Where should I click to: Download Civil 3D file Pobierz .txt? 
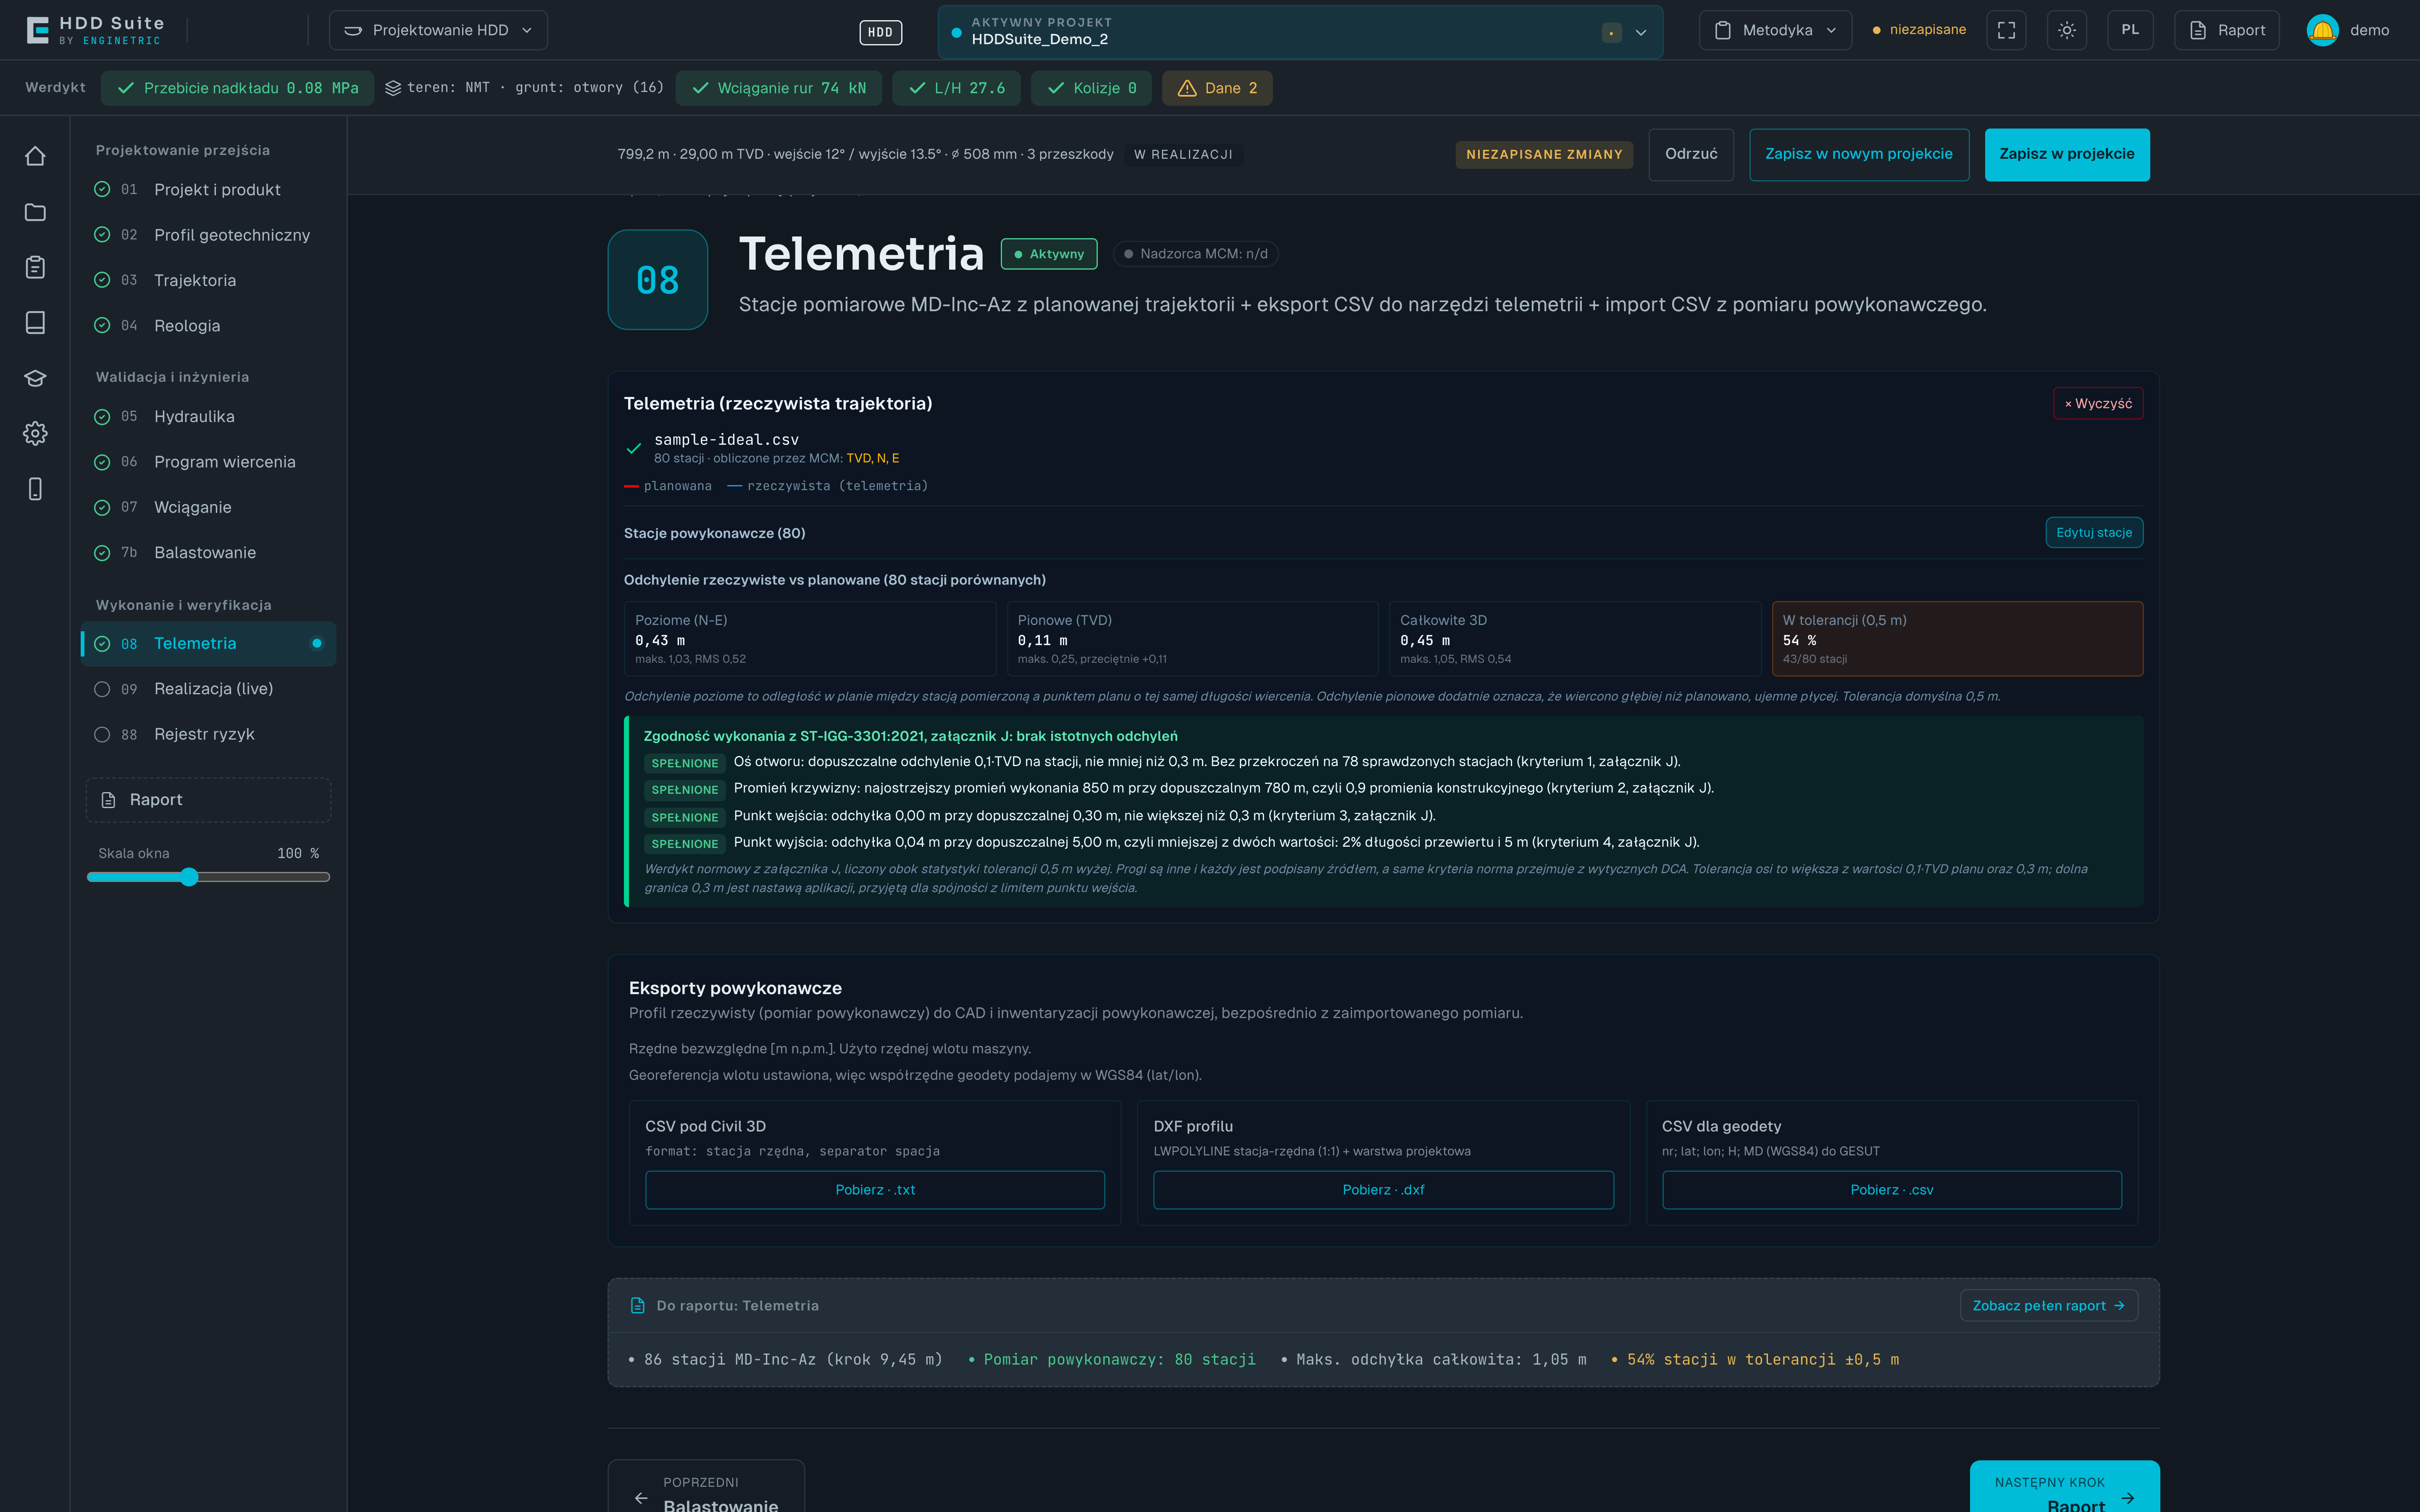[x=875, y=1190]
